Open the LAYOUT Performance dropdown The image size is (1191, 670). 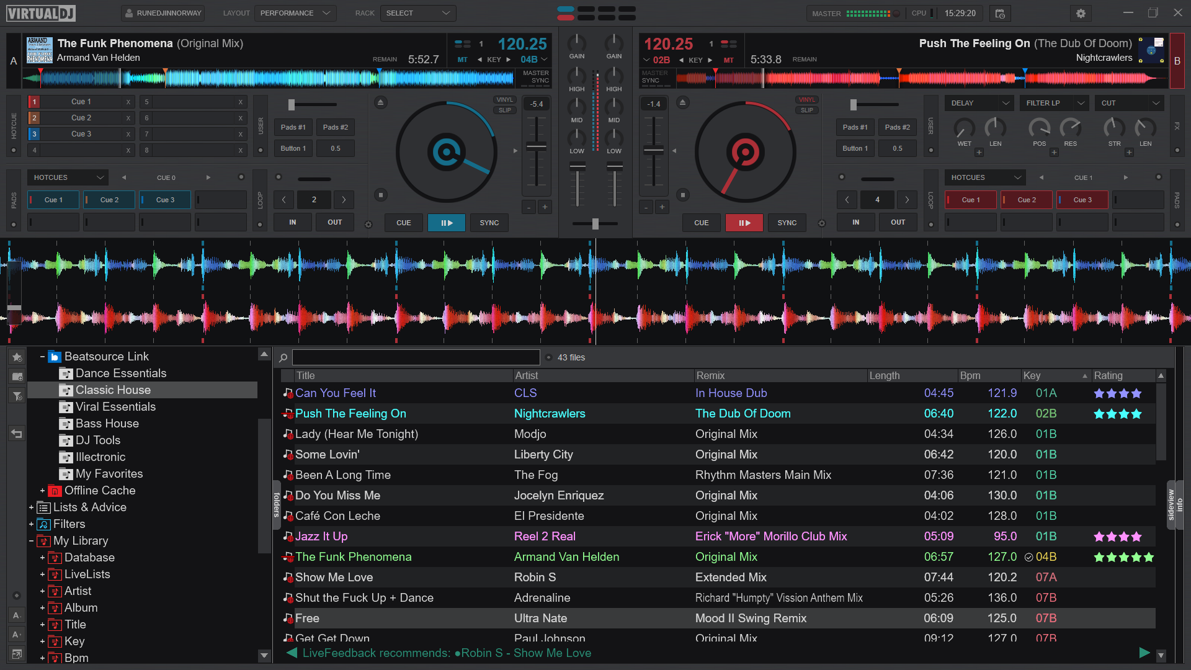pos(295,13)
